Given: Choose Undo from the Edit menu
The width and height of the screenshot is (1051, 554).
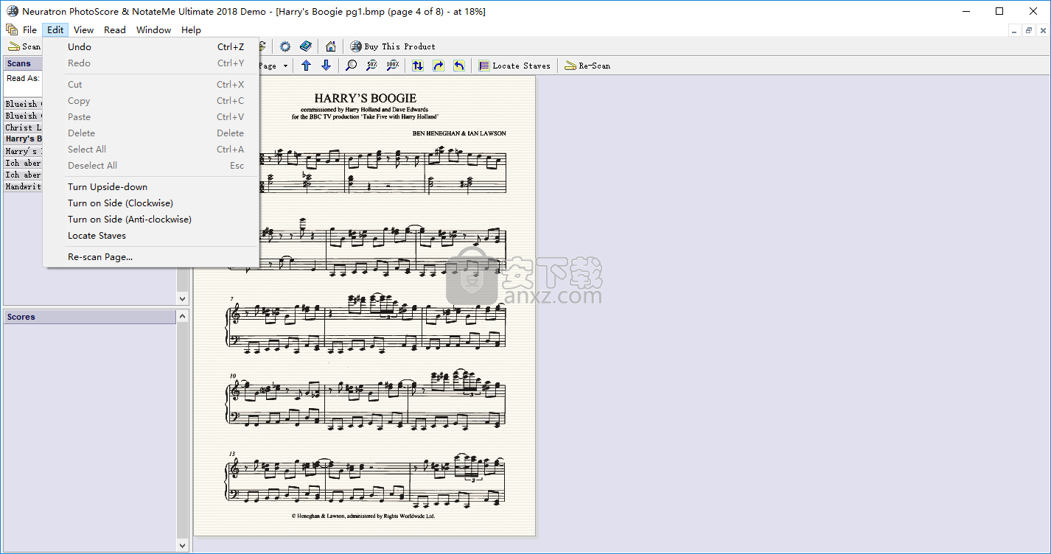Looking at the screenshot, I should tap(151, 46).
